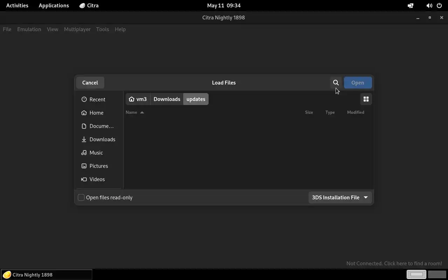The width and height of the screenshot is (448, 280).
Task: Switch to grid view icon in file list
Action: click(x=366, y=99)
